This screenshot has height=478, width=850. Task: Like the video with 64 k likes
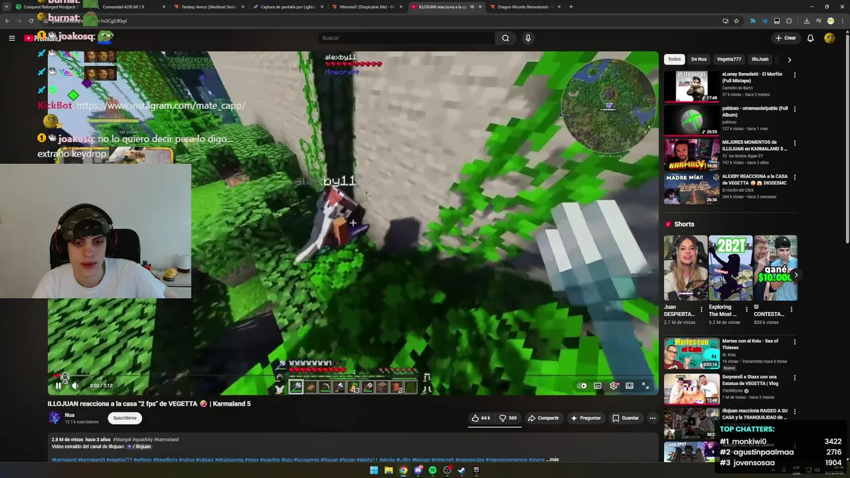click(481, 418)
